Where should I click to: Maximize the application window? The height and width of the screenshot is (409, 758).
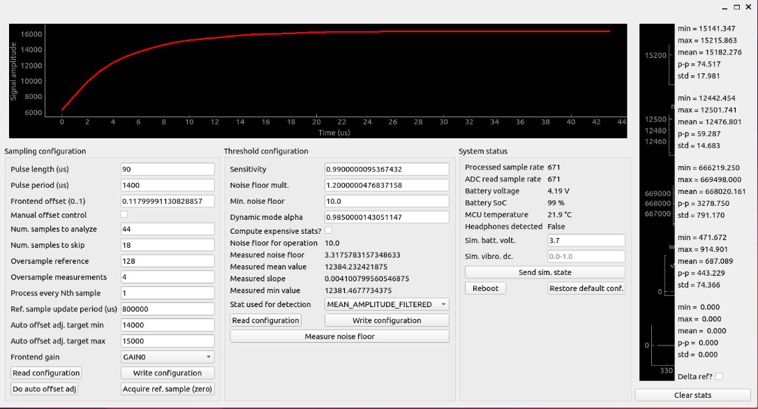(737, 7)
